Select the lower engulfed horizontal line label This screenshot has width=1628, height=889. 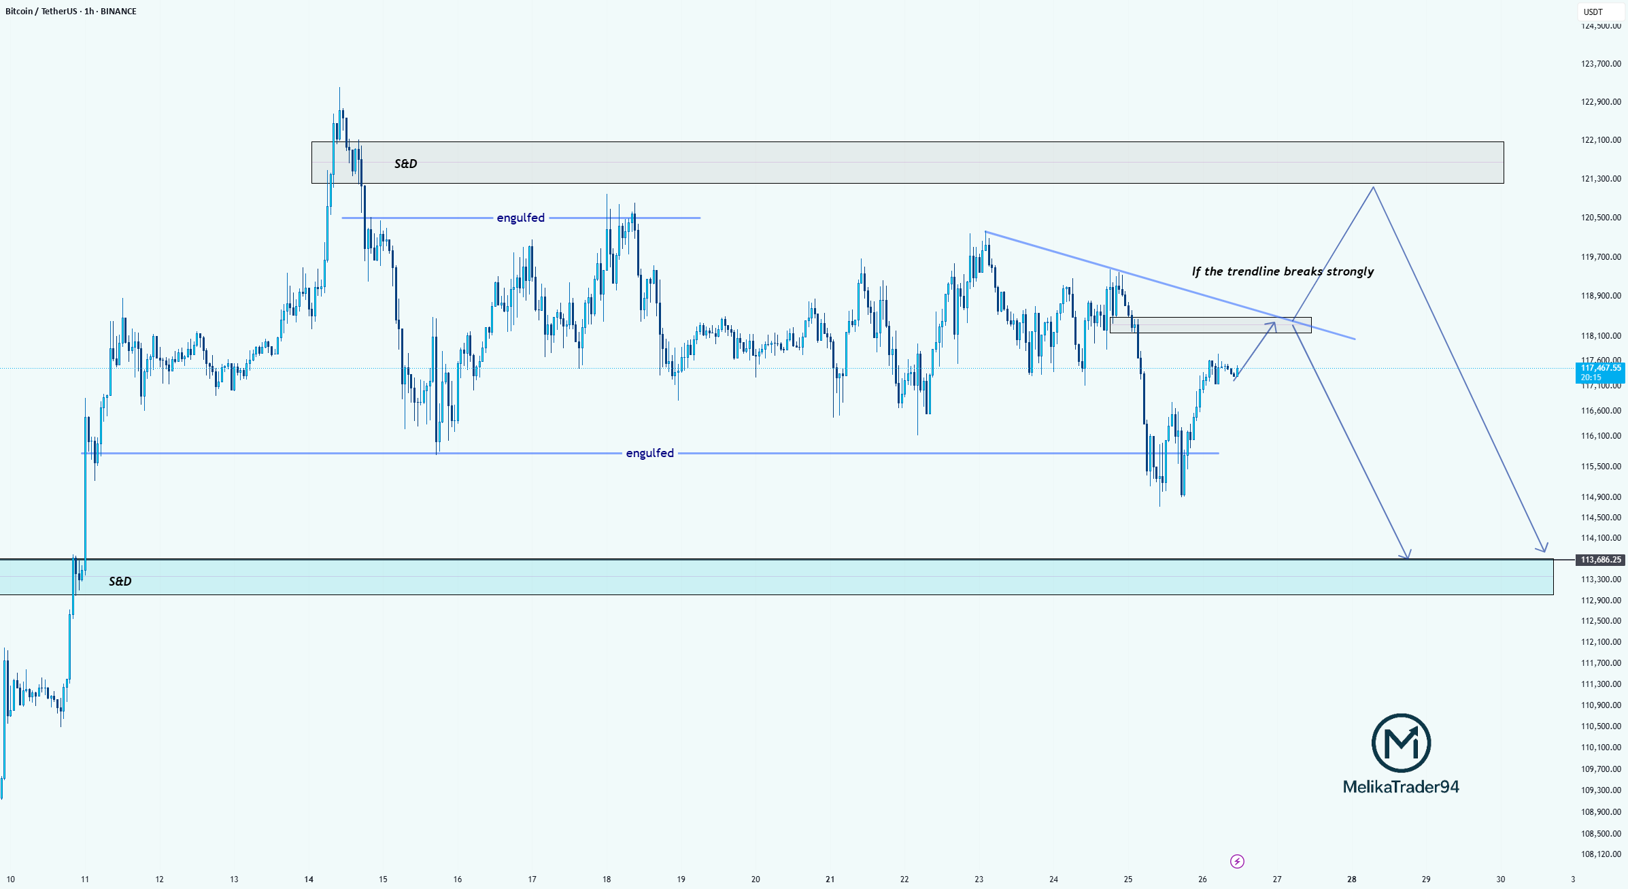(x=650, y=453)
